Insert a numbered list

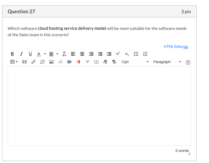[x=145, y=54]
